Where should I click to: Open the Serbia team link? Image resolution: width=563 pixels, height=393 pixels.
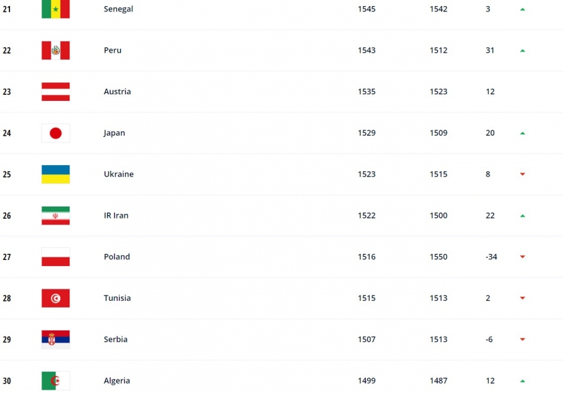point(116,339)
